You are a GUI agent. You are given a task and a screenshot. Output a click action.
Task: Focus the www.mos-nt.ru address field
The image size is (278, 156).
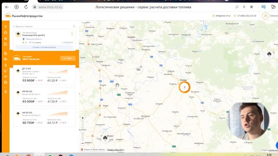point(50,7)
